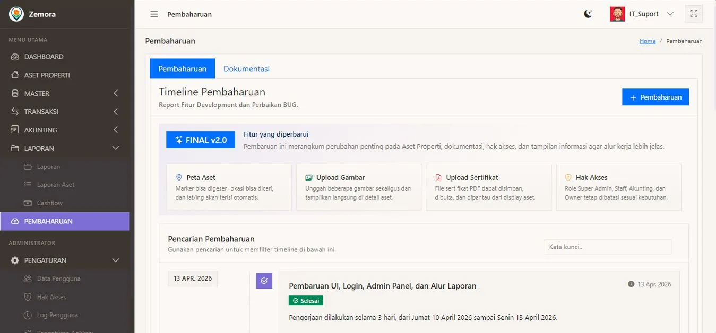Viewport: 716px width, 333px height.
Task: Click the purple timeline check marker
Action: pyautogui.click(x=264, y=281)
